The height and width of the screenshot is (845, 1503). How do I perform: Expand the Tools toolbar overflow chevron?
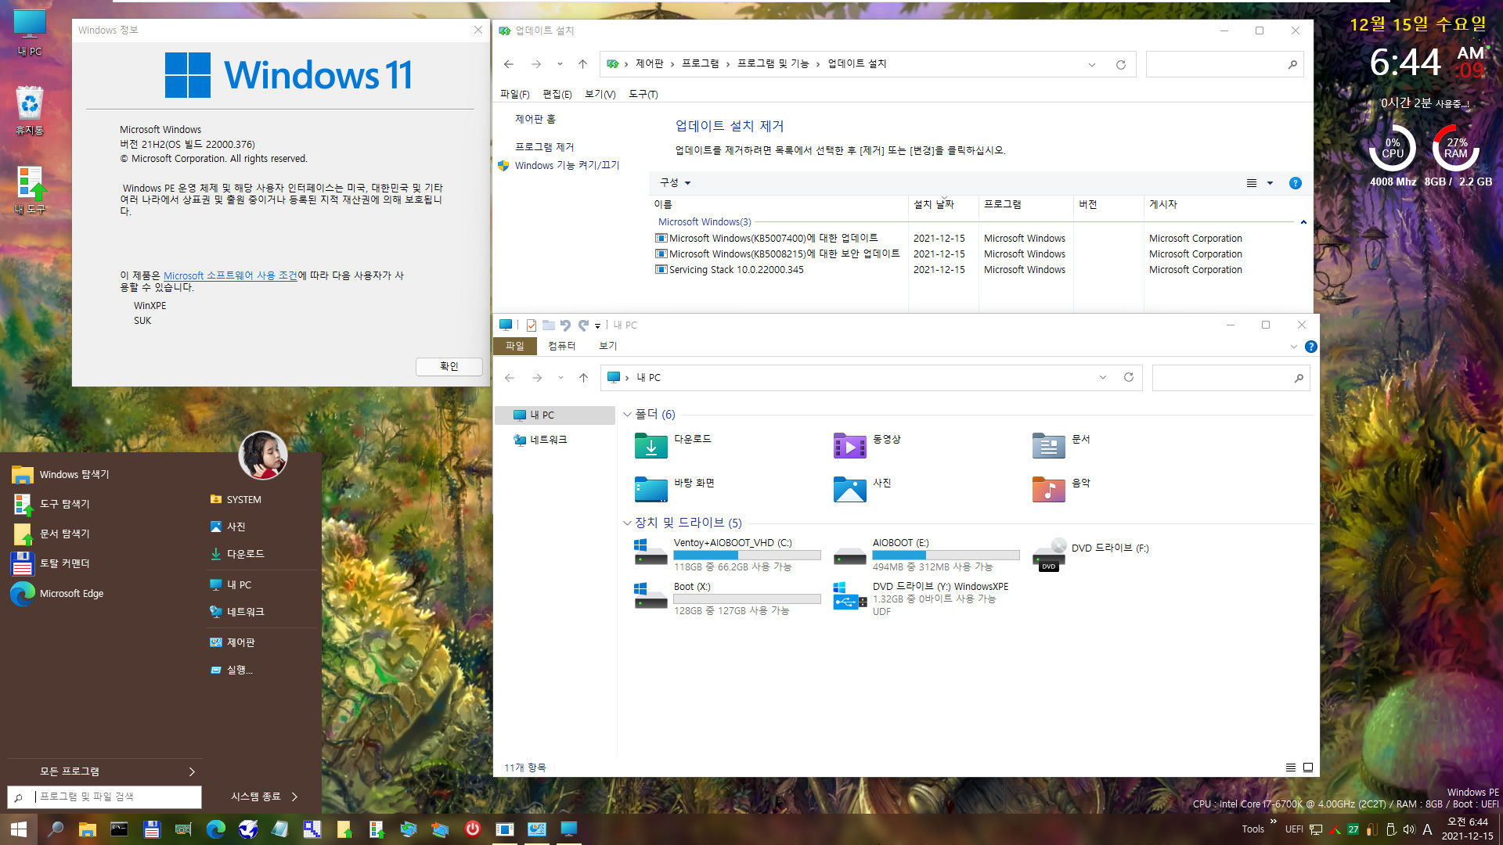pos(1274,822)
